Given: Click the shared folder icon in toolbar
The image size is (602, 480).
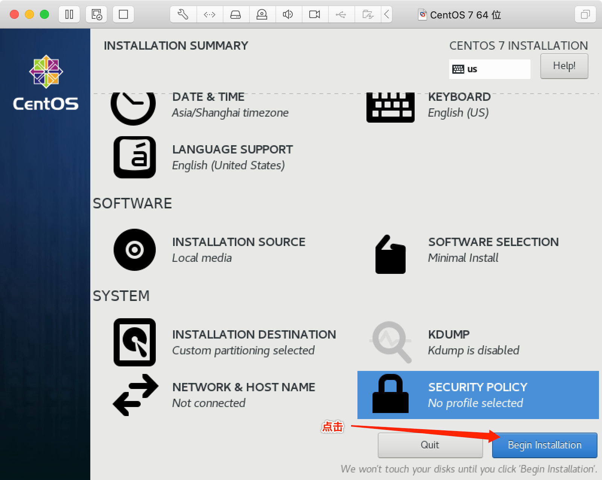Looking at the screenshot, I should 368,15.
